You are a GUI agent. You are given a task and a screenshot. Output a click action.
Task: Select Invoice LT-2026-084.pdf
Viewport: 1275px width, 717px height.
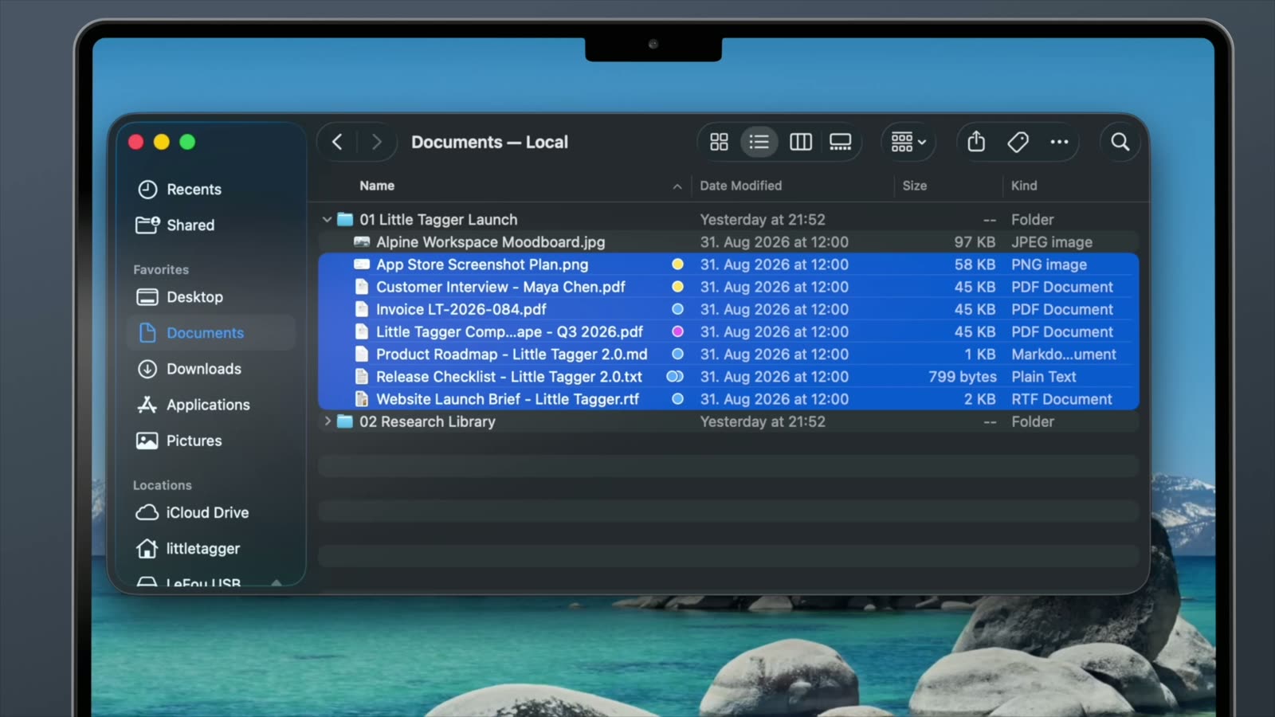coord(728,309)
